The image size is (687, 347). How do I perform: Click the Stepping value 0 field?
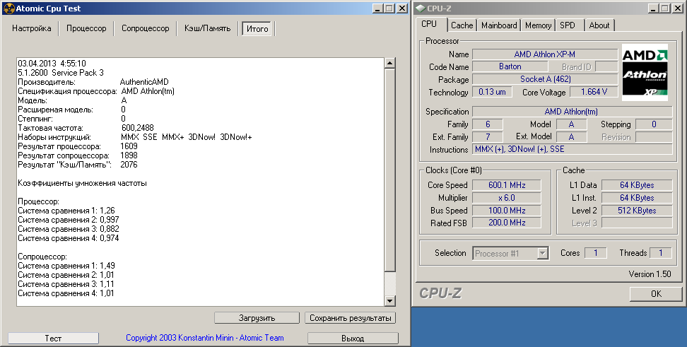click(x=654, y=124)
